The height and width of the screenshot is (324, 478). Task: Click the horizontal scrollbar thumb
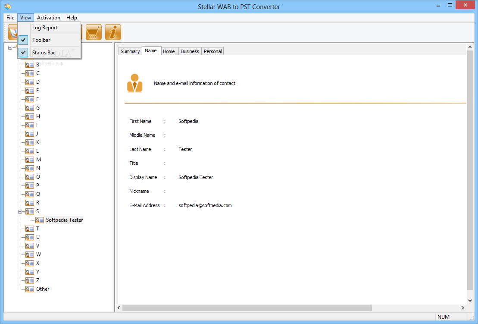coord(247,308)
